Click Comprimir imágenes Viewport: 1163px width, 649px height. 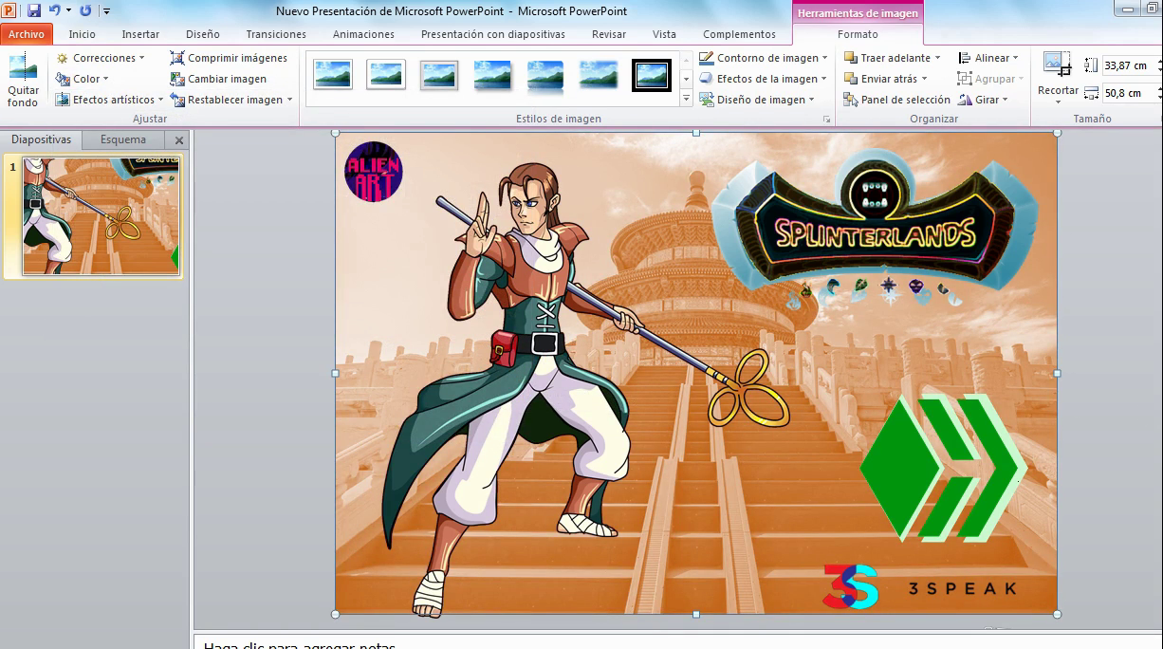tap(229, 58)
